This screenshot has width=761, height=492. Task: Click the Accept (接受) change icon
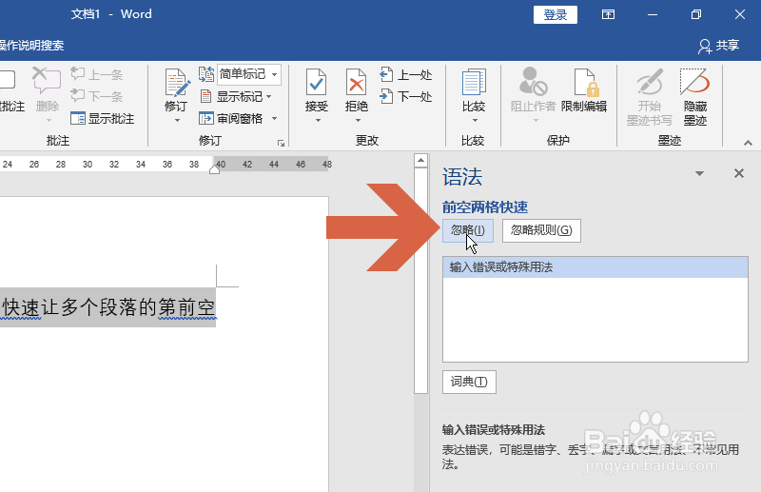point(317,83)
